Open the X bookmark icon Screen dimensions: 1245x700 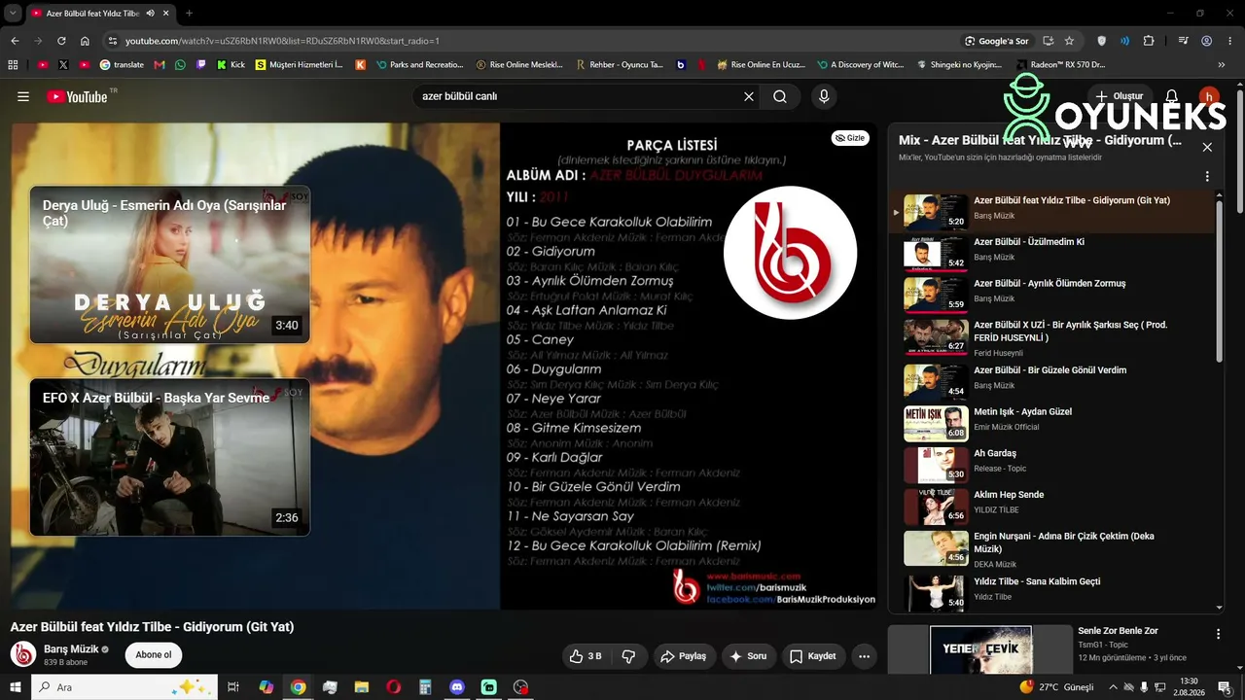63,65
